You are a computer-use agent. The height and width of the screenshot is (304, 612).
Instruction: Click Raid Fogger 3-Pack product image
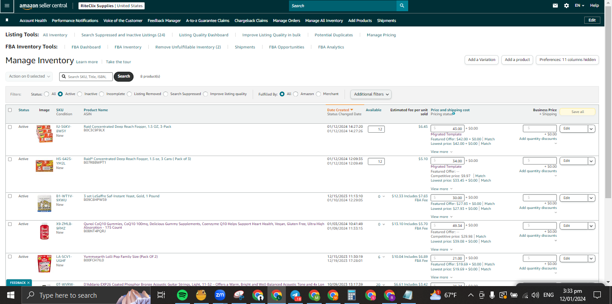[44, 134]
